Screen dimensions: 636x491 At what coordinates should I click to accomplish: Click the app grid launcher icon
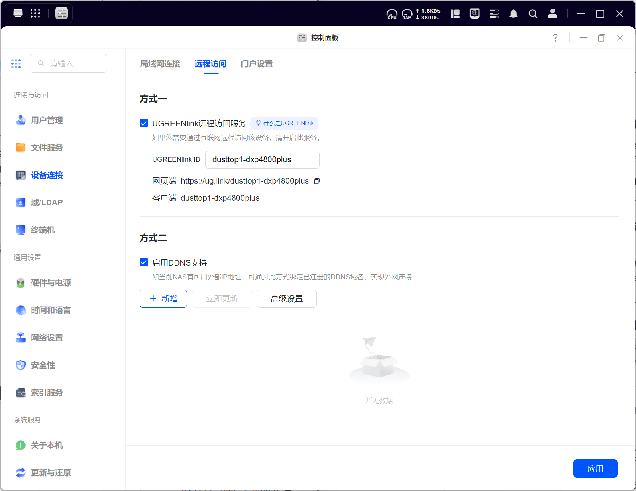pos(35,13)
